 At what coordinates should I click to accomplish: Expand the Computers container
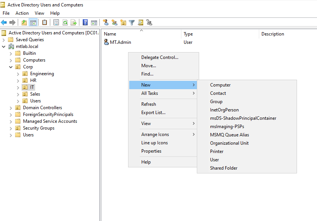(11, 60)
